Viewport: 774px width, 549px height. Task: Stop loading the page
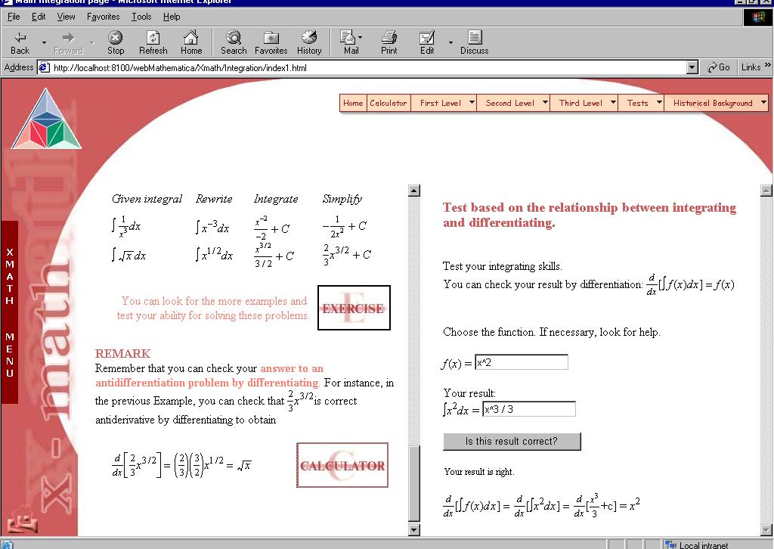point(116,42)
